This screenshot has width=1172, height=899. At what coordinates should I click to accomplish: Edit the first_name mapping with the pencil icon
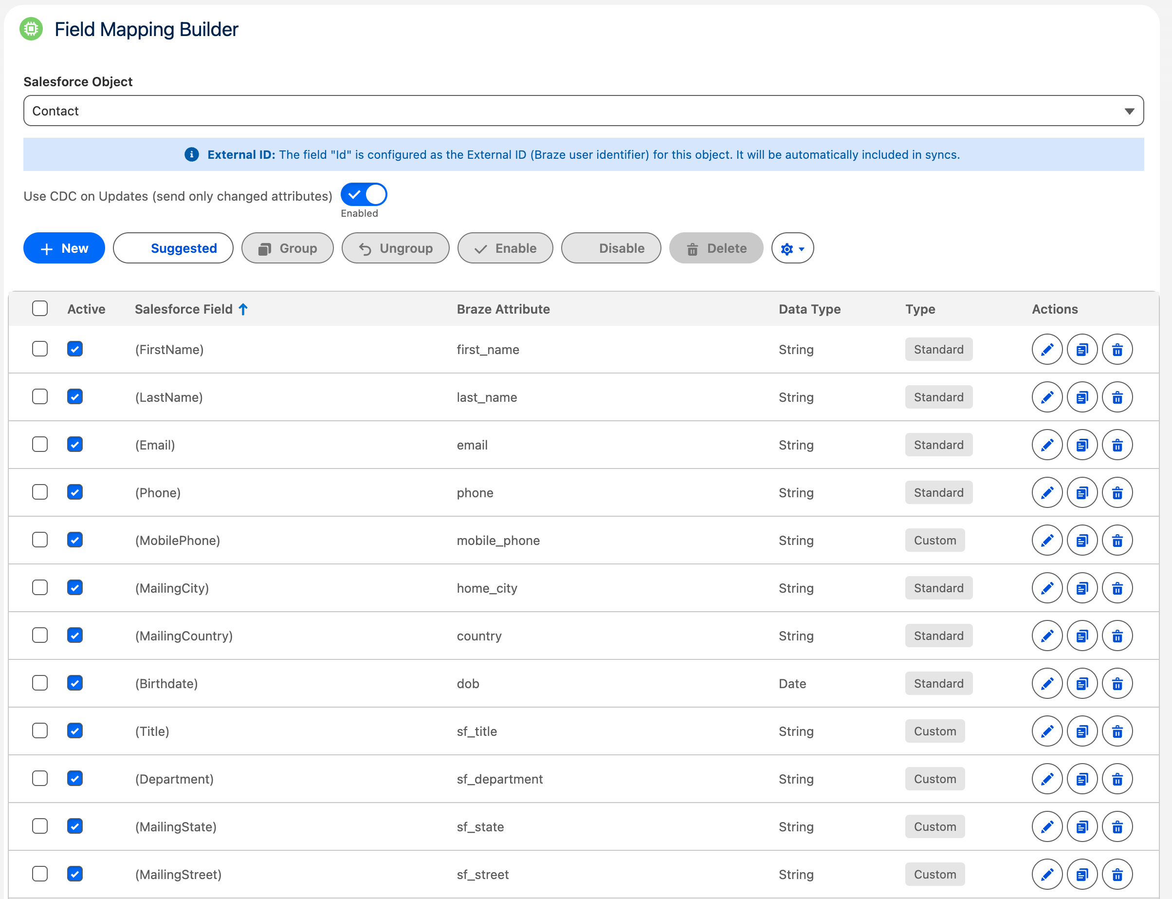(x=1047, y=349)
